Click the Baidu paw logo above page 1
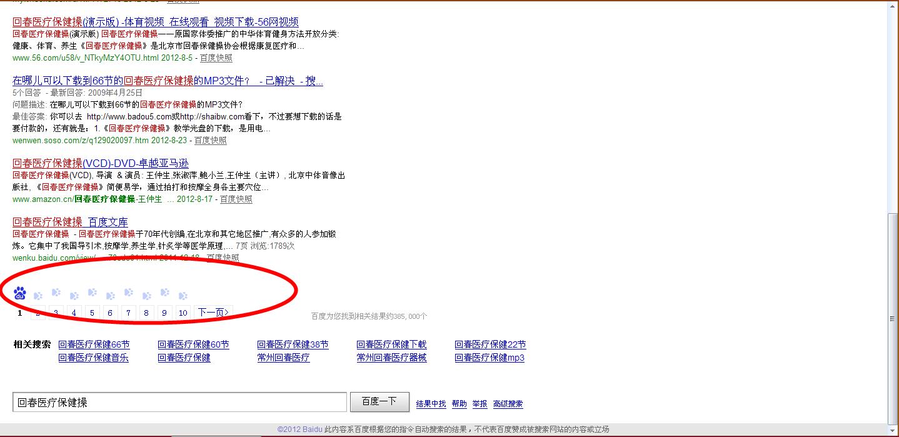Image resolution: width=899 pixels, height=437 pixels. pyautogui.click(x=20, y=293)
